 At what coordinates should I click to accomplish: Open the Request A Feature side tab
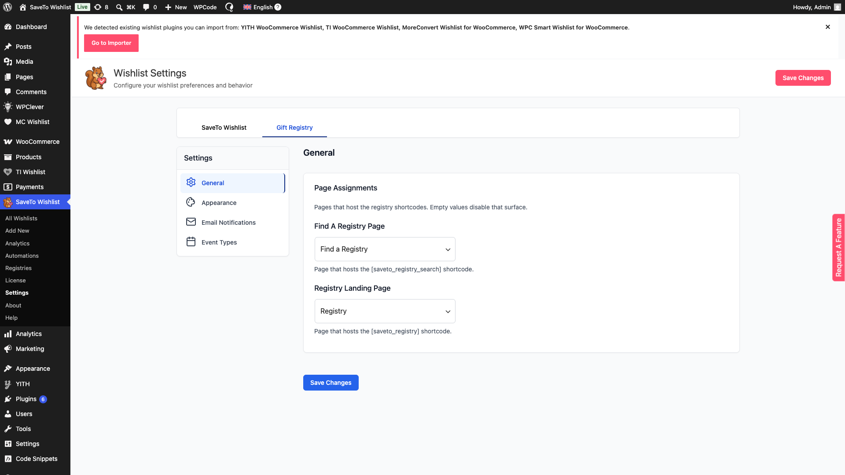pos(838,248)
